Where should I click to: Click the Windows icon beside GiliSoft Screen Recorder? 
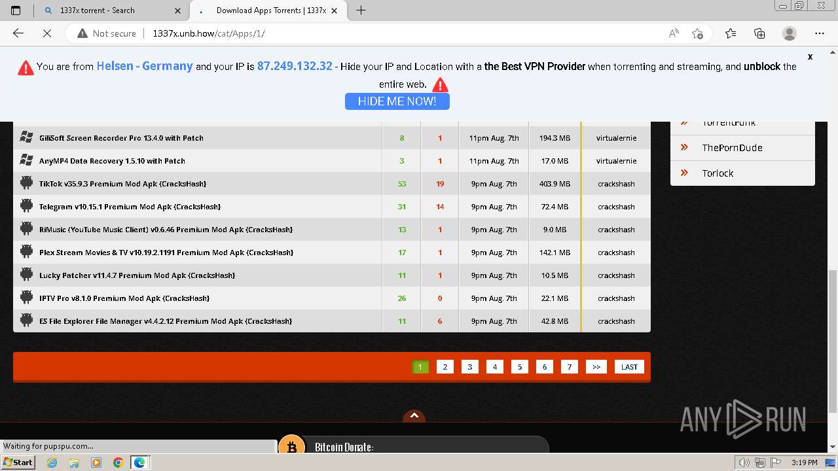(27, 137)
